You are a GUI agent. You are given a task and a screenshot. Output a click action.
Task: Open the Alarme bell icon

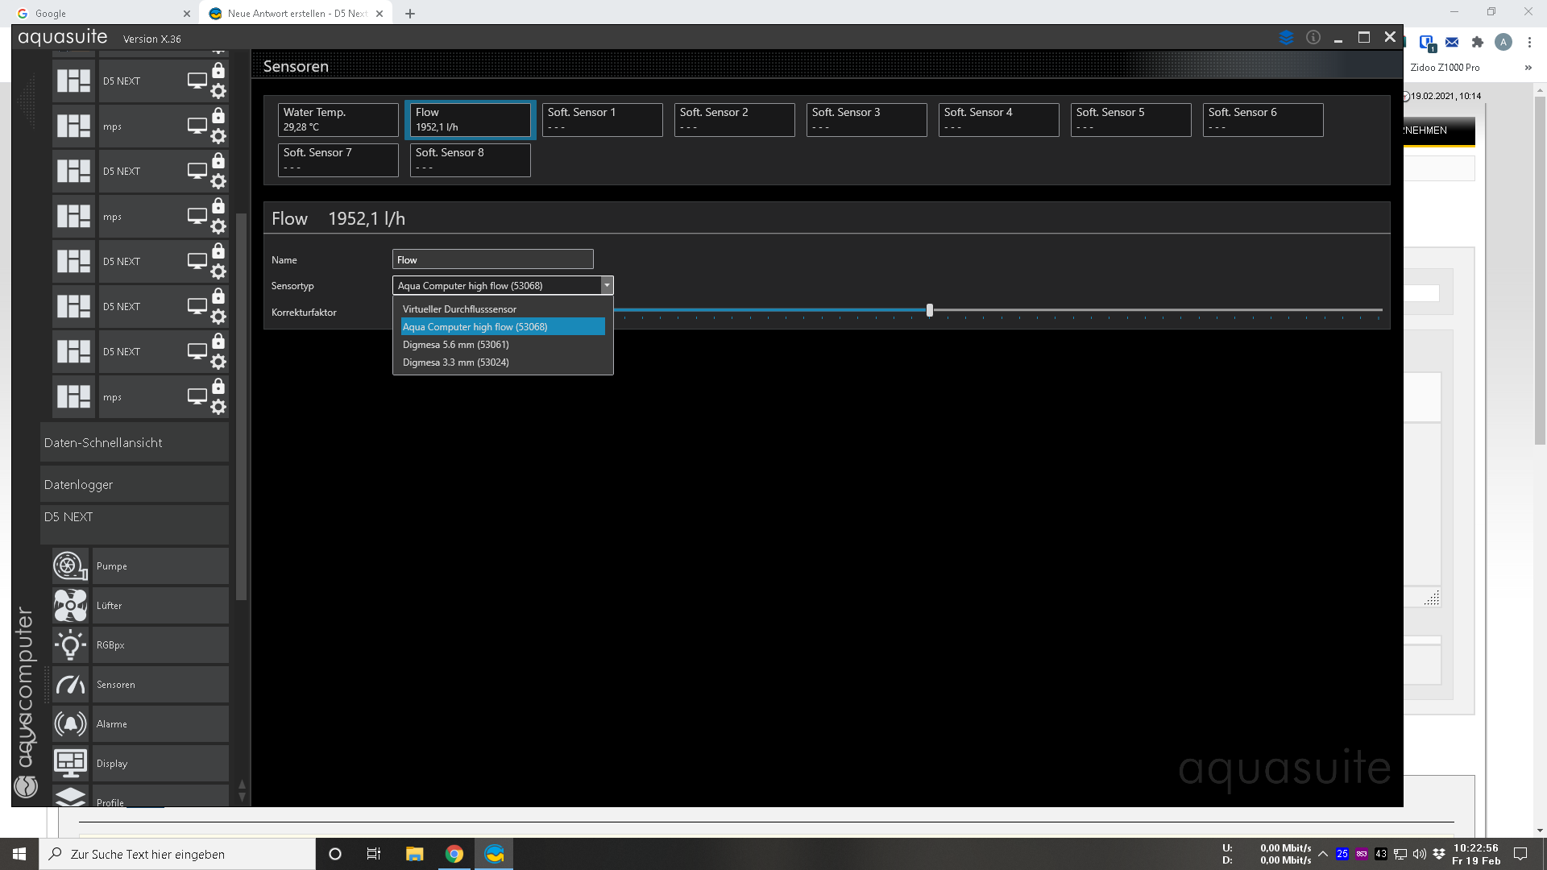click(x=70, y=724)
